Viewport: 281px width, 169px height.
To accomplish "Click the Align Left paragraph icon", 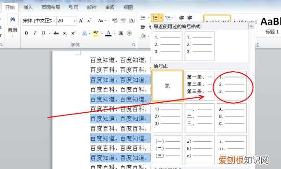I will point(143,27).
